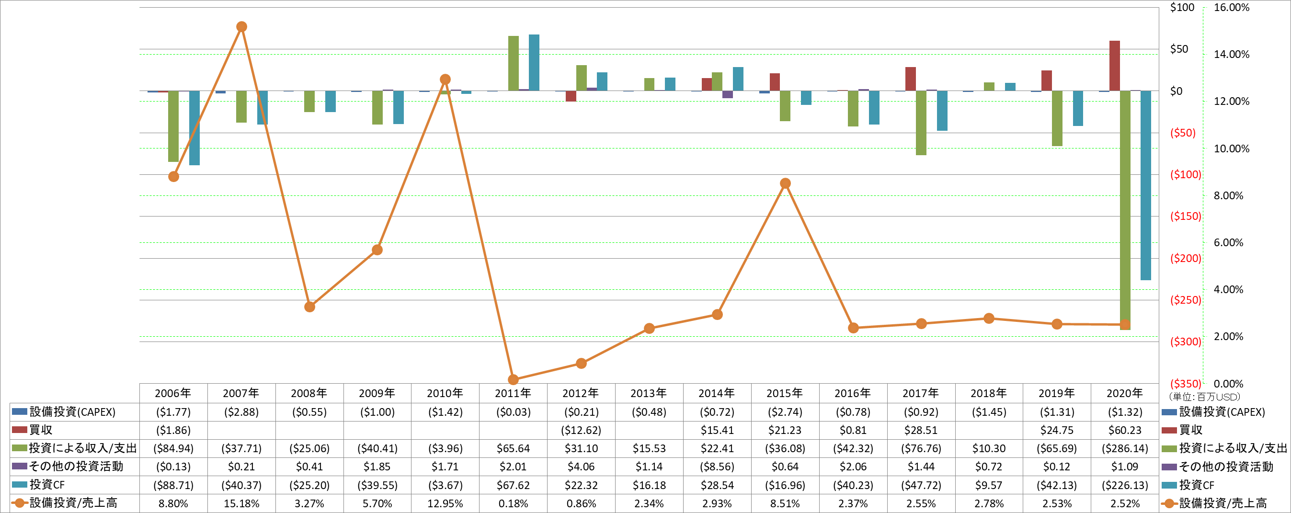Screen dimensions: 1291x513
Task: Click the red acquisition bar for 2020年
Action: point(1115,66)
